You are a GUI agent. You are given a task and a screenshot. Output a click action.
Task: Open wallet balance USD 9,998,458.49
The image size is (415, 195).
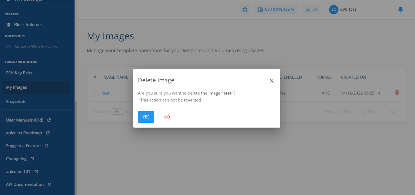pos(276,10)
